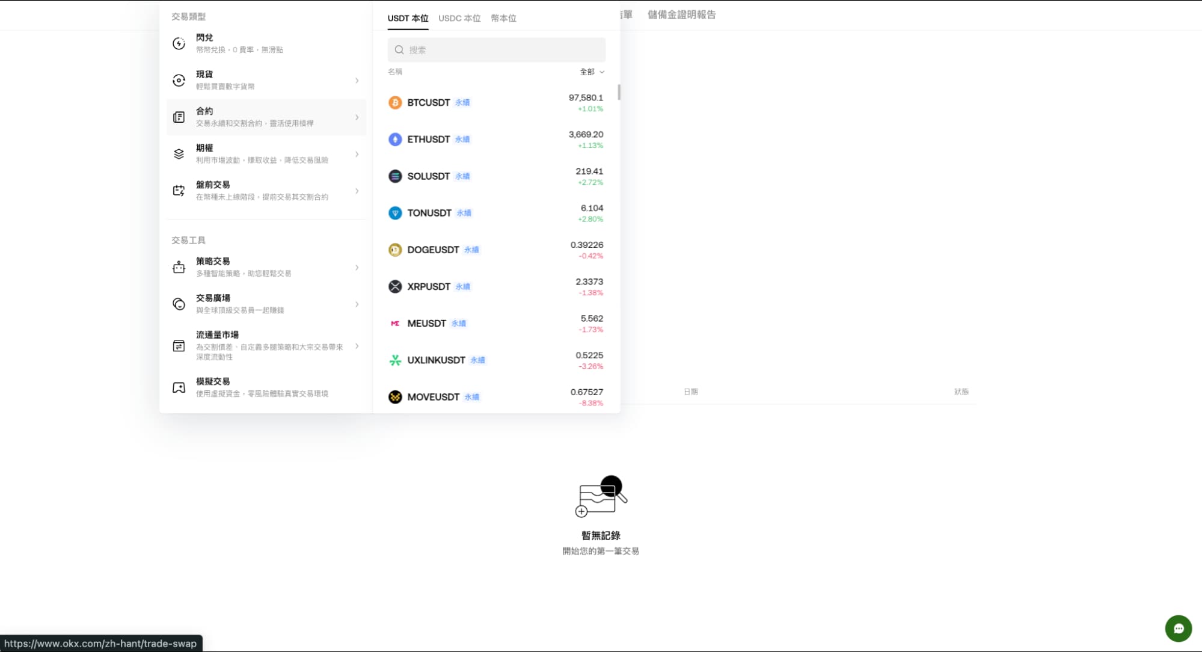Image resolution: width=1202 pixels, height=652 pixels.
Task: Click the 合約 futures contract icon
Action: tap(179, 117)
